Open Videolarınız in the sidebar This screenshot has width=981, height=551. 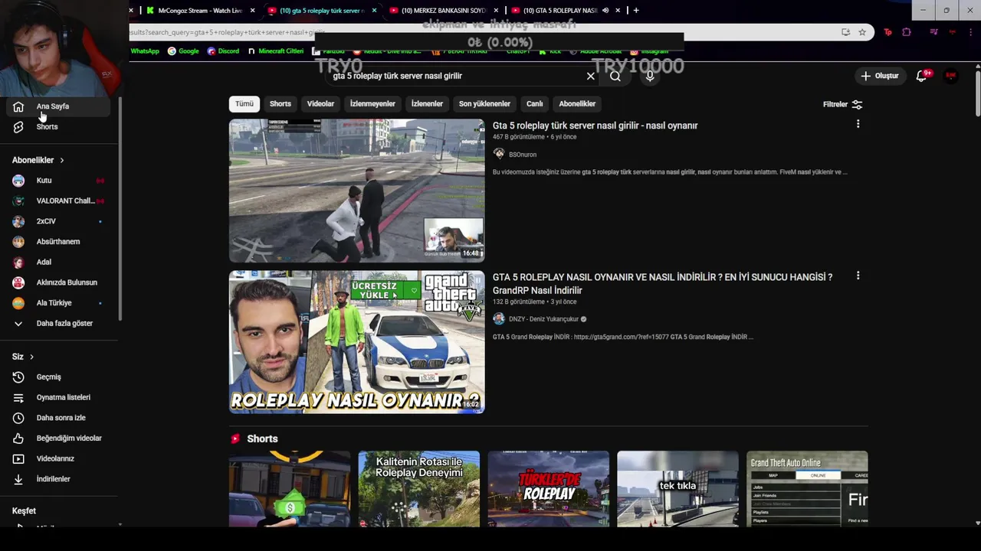click(x=58, y=458)
